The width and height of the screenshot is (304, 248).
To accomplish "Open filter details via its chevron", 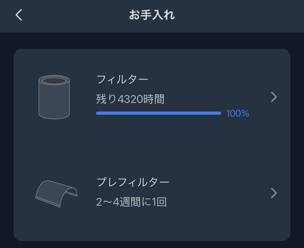I will [x=274, y=97].
